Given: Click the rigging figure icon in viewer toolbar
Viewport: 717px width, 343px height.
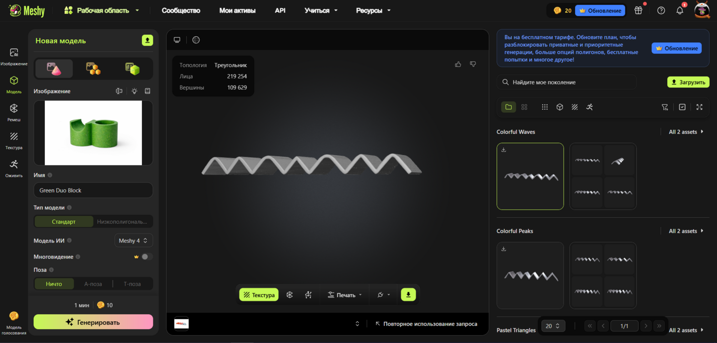Looking at the screenshot, I should (309, 295).
